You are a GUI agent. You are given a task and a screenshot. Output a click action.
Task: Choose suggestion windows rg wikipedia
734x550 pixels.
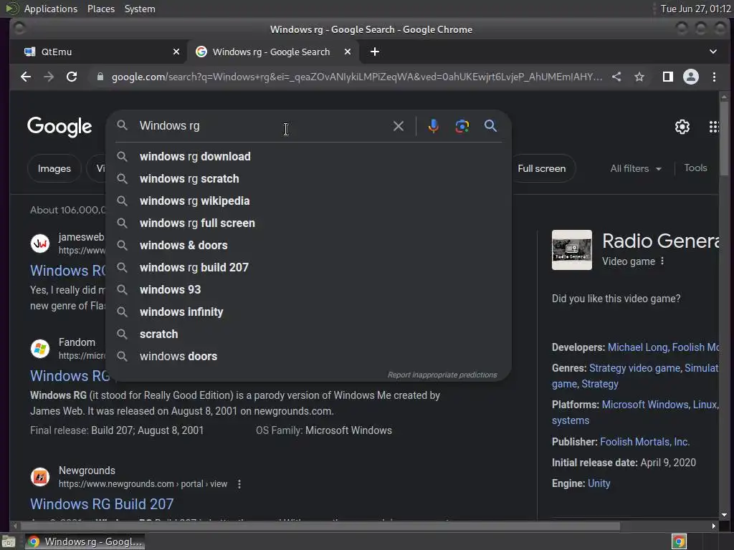click(308, 201)
